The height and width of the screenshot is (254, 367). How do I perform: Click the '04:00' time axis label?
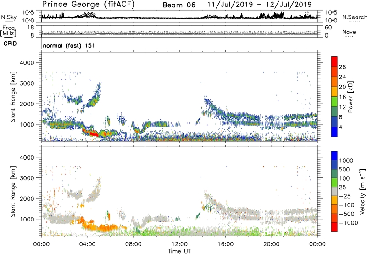click(88, 244)
